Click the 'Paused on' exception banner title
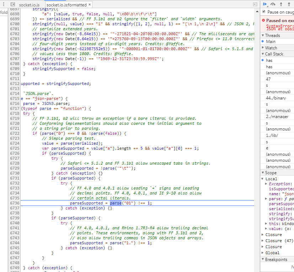294x272 pixels. (x=280, y=21)
